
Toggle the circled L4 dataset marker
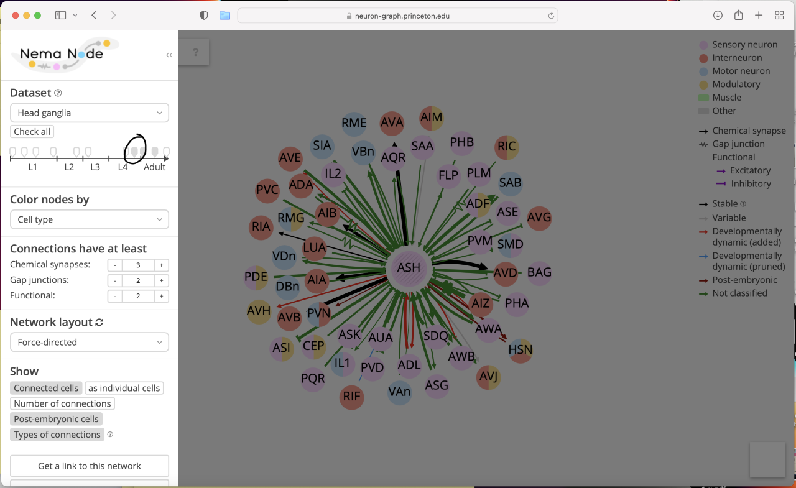[134, 151]
